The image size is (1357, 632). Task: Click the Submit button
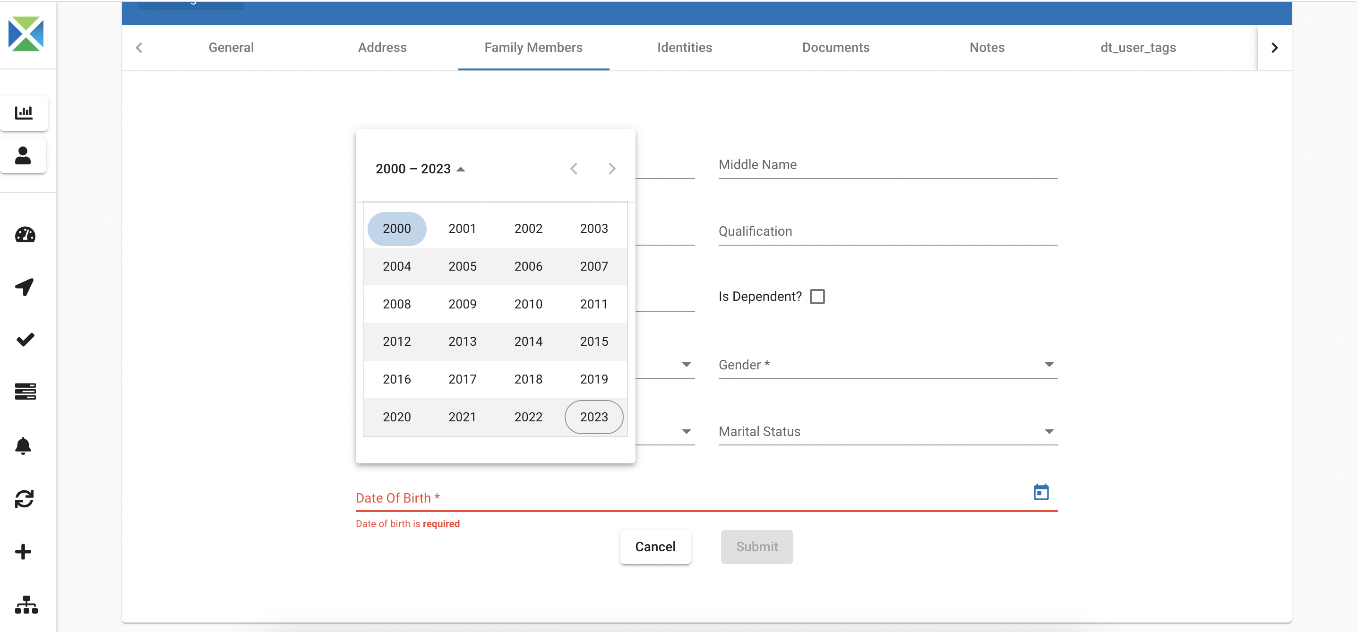[756, 547]
